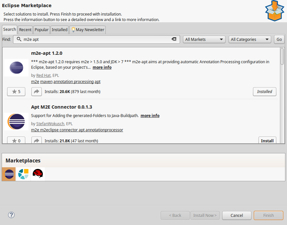Click the m2e-apt 1.2.0 logo
Image resolution: width=287 pixels, height=225 pixels.
pos(16,68)
